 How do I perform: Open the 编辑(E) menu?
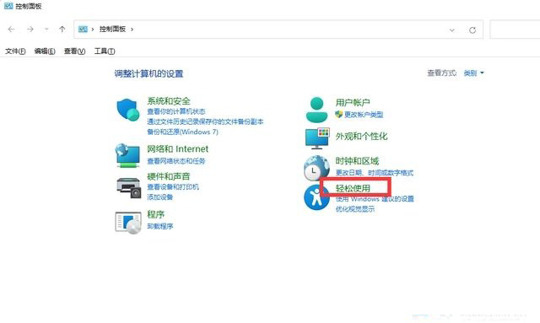45,51
